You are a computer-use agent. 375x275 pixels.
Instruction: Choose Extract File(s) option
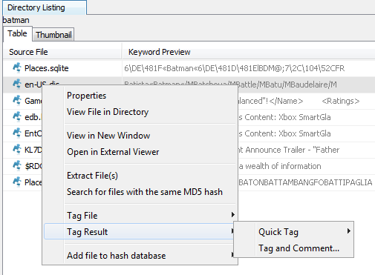coord(92,176)
